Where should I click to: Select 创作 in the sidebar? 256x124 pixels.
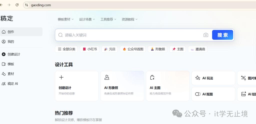coord(21,32)
